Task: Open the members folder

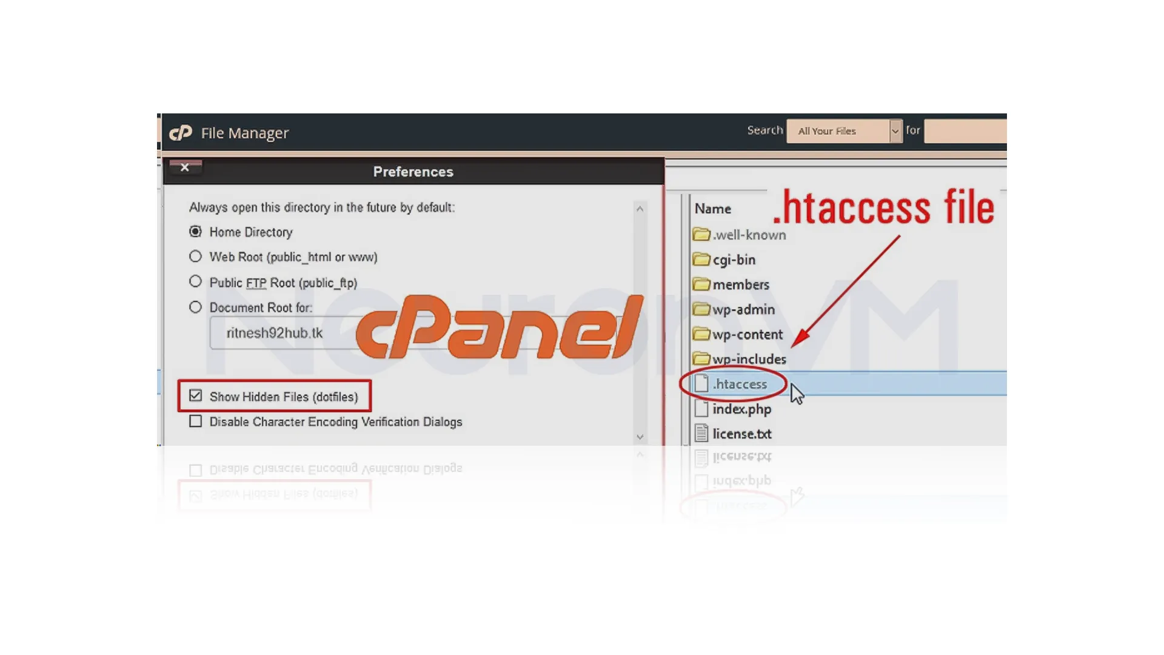Action: pos(740,284)
